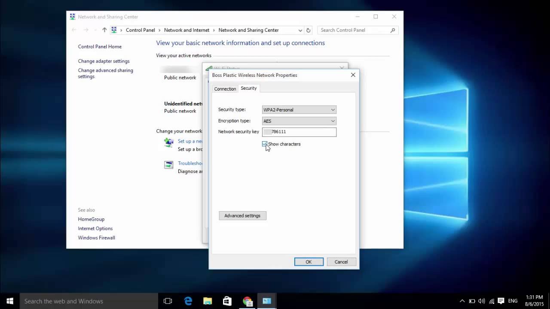Open Microsoft Edge from the taskbar

pos(188,301)
